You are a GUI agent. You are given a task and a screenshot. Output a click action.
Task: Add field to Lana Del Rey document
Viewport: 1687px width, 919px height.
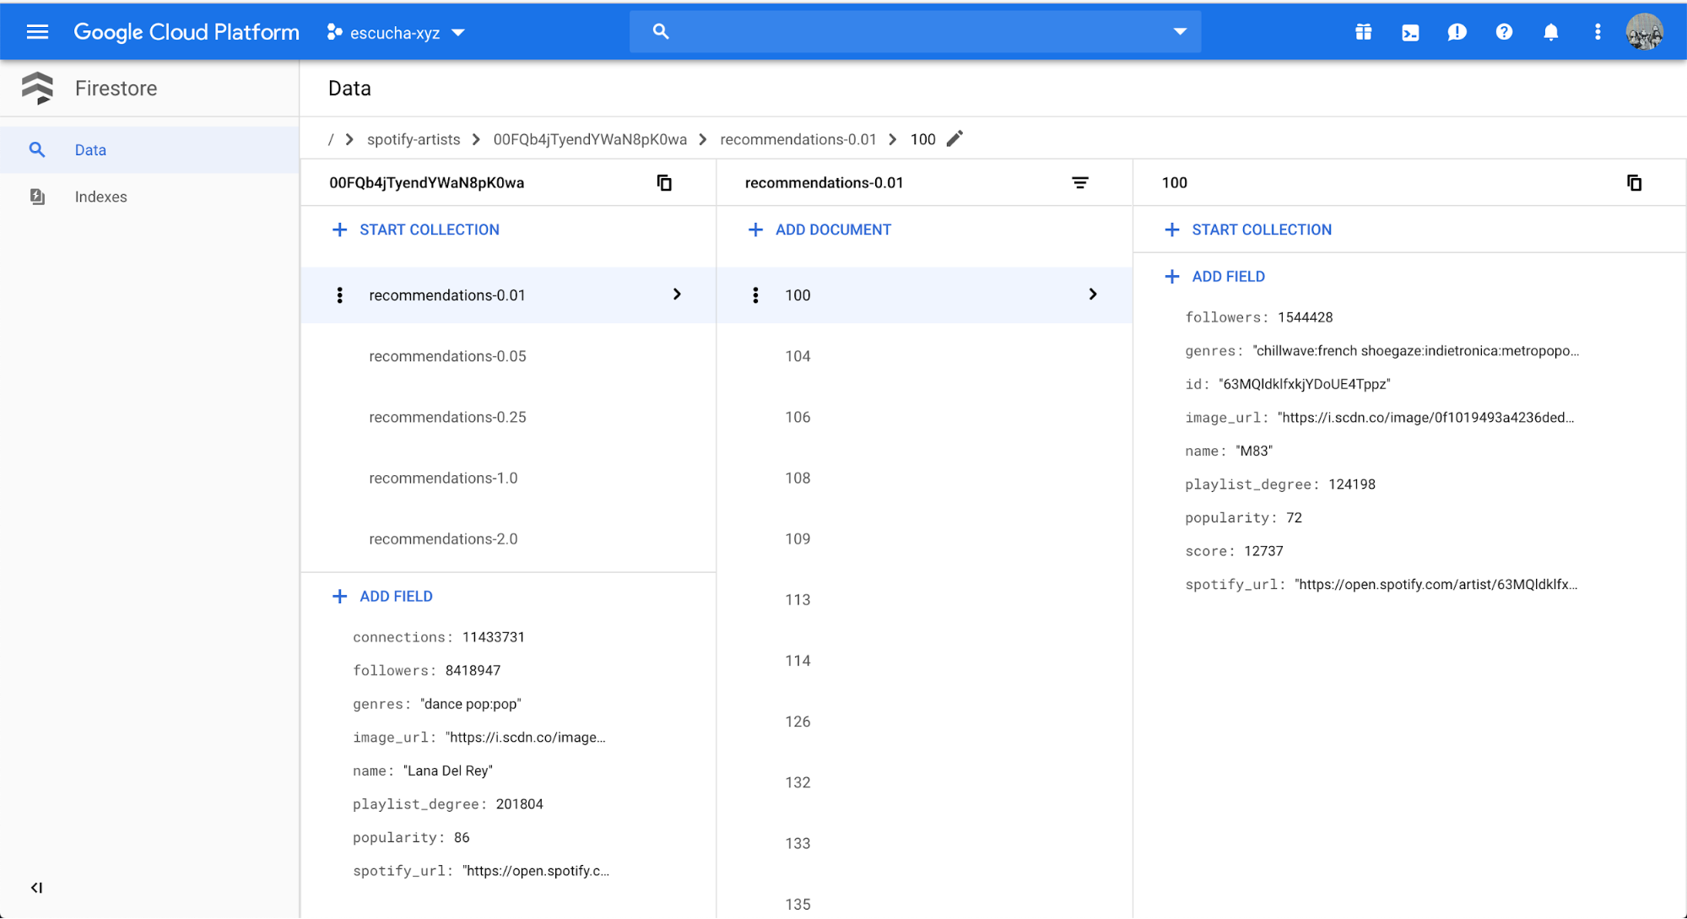(x=382, y=597)
